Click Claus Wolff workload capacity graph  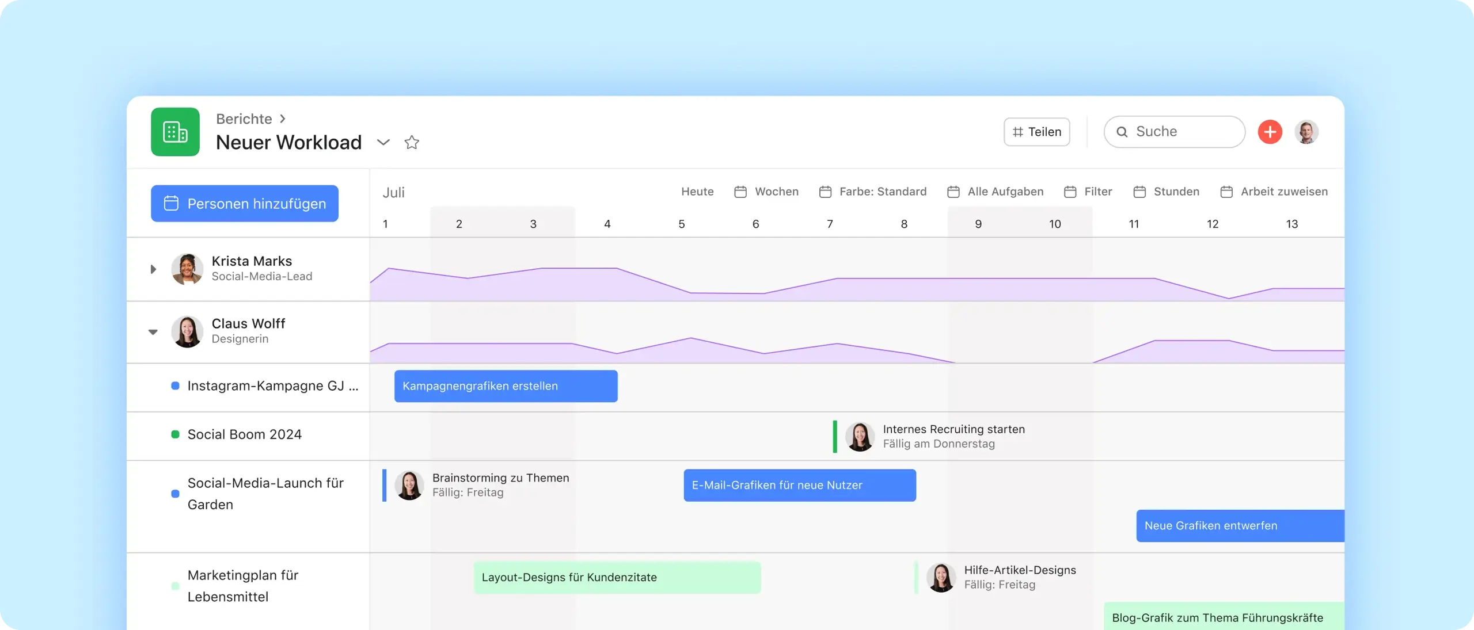[857, 350]
